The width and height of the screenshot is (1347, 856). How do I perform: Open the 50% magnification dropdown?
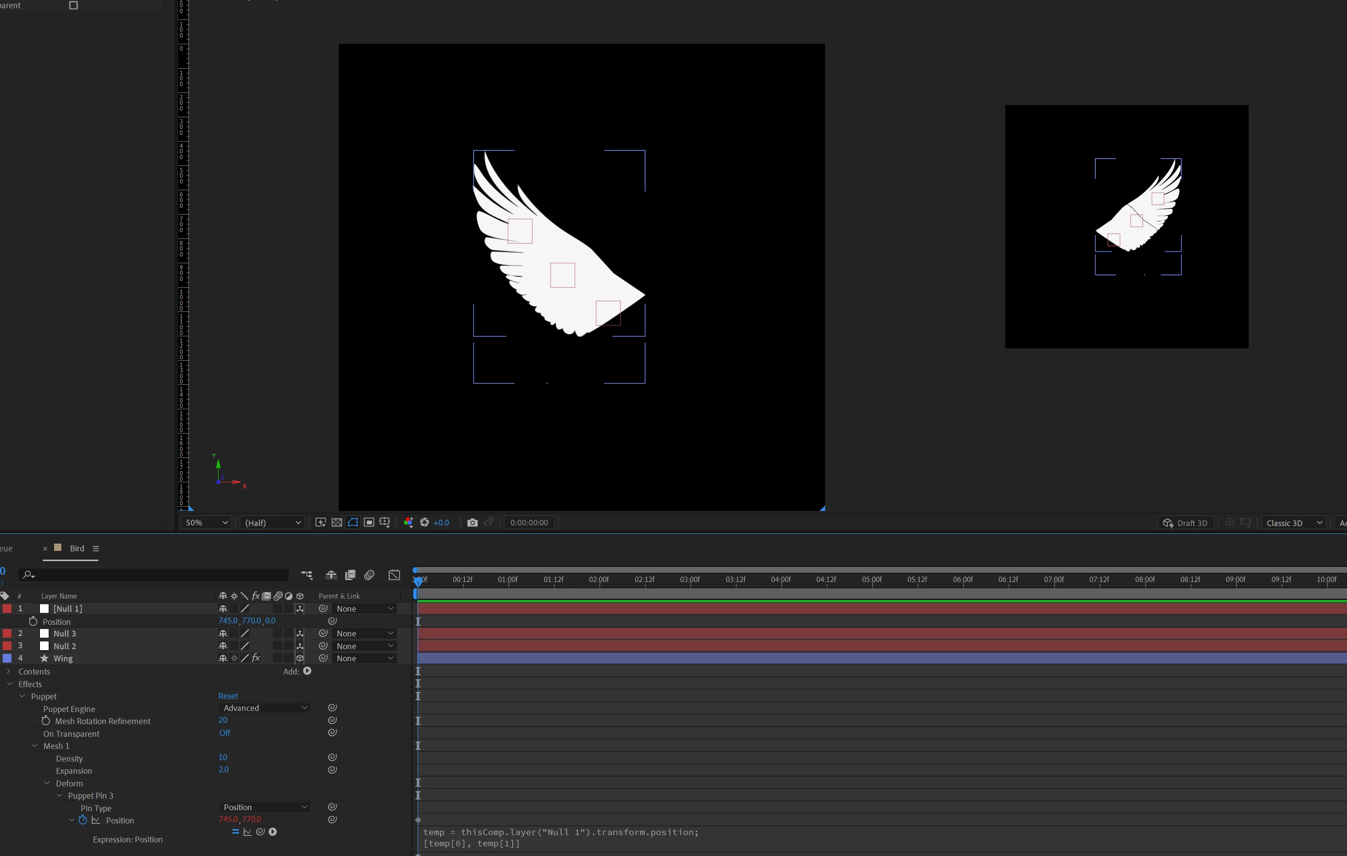coord(206,522)
